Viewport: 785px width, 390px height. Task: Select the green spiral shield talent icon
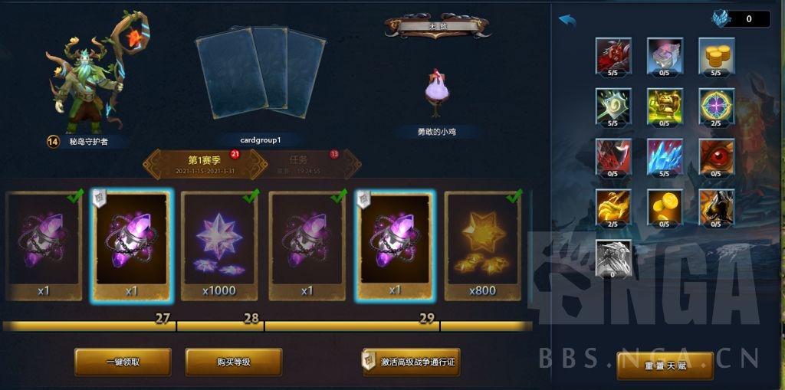point(614,107)
